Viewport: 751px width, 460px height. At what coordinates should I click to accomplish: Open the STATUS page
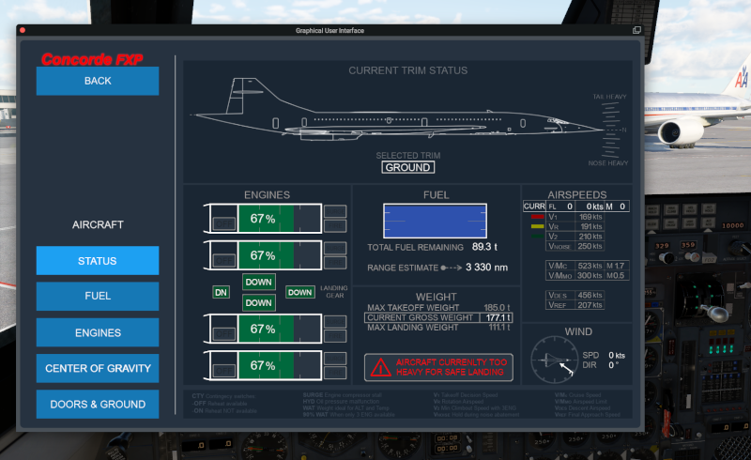(98, 261)
